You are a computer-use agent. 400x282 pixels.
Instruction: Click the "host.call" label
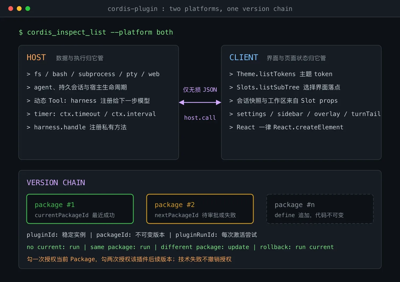coord(200,118)
